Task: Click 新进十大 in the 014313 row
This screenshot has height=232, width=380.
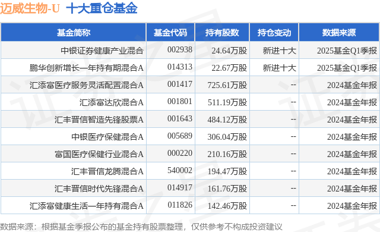Action: tap(280, 68)
